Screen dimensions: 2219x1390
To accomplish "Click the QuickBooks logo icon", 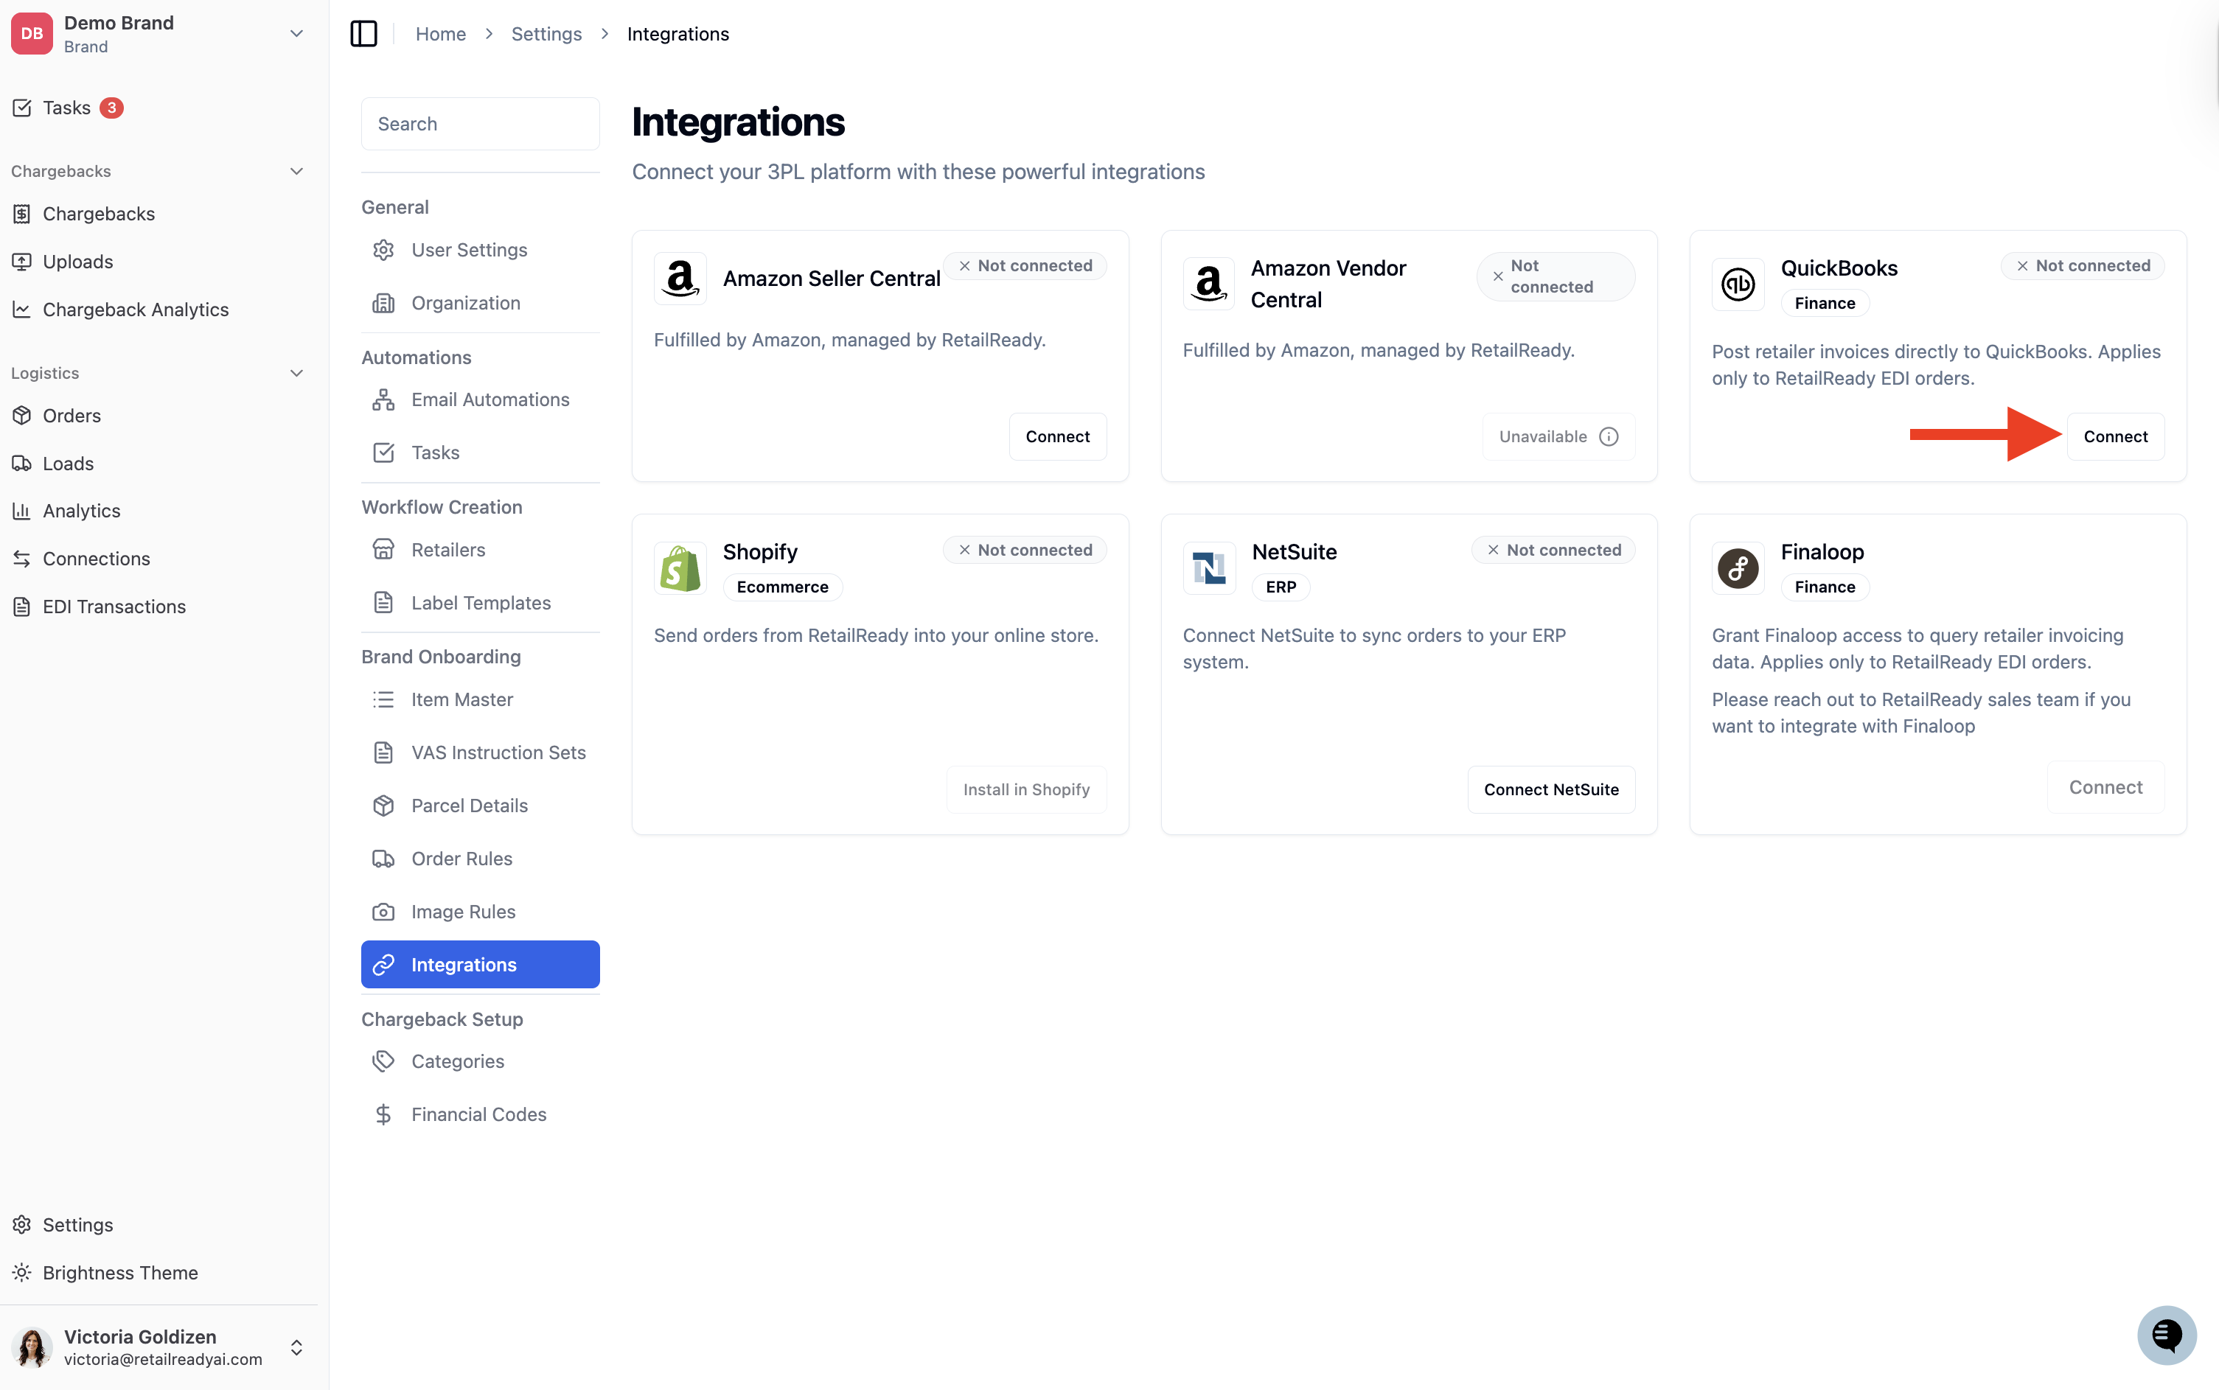I will 1737,284.
